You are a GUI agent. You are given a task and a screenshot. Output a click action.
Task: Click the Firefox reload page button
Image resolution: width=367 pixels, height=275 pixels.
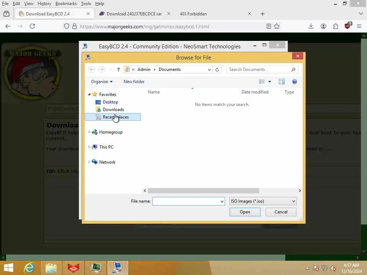click(x=32, y=26)
